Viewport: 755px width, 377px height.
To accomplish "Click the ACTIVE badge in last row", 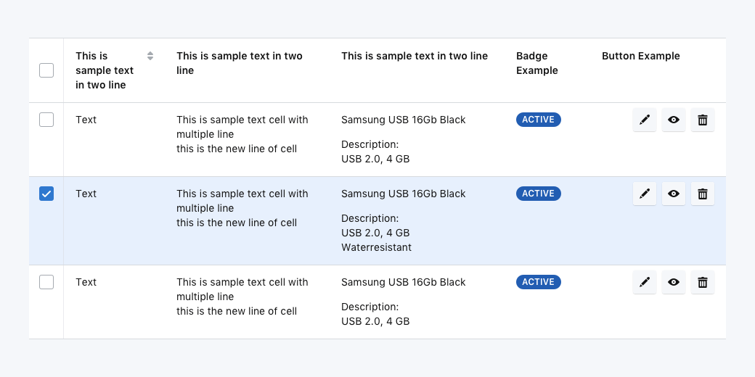I will coord(538,282).
